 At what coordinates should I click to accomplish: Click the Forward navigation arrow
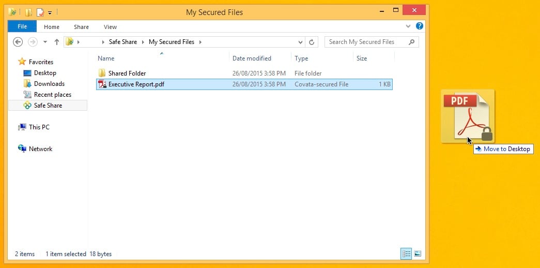click(x=33, y=42)
